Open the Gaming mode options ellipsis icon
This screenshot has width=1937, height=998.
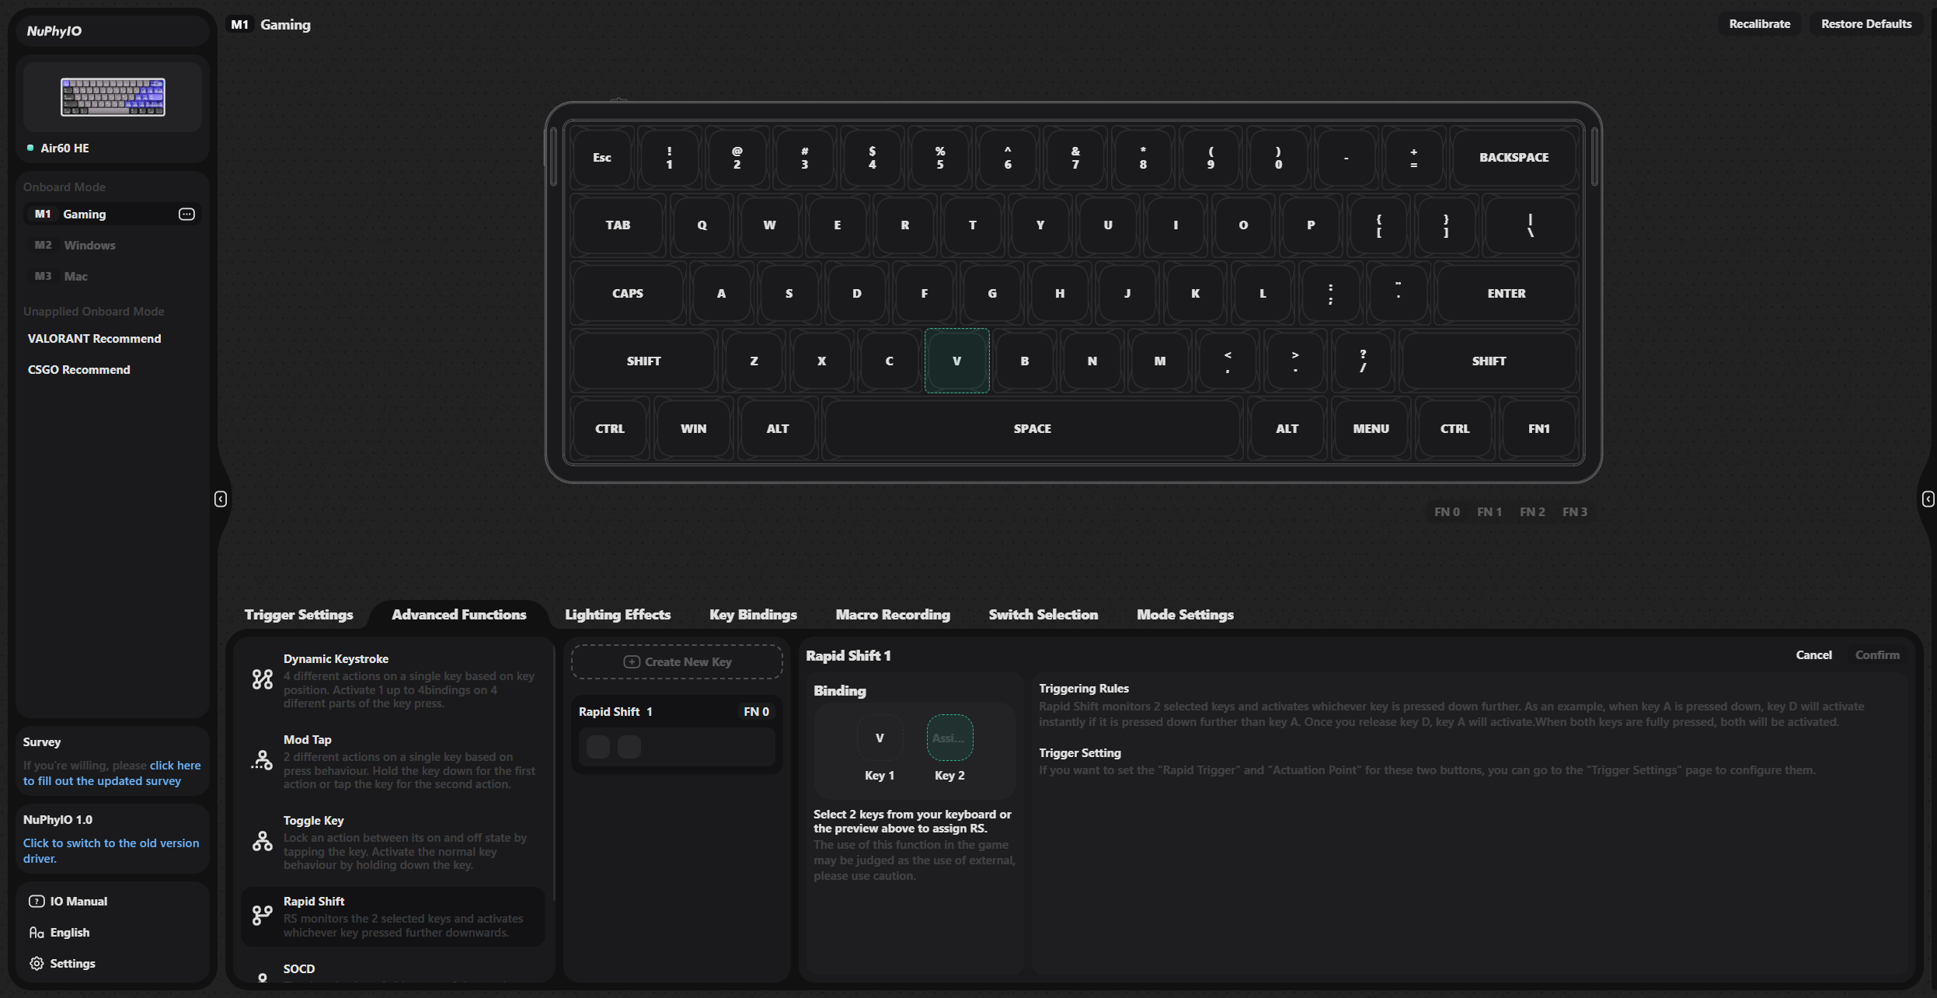186,215
